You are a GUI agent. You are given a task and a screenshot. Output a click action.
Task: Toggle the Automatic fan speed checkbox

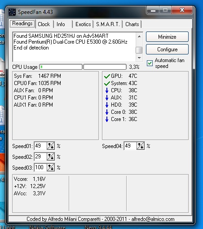[150, 63]
